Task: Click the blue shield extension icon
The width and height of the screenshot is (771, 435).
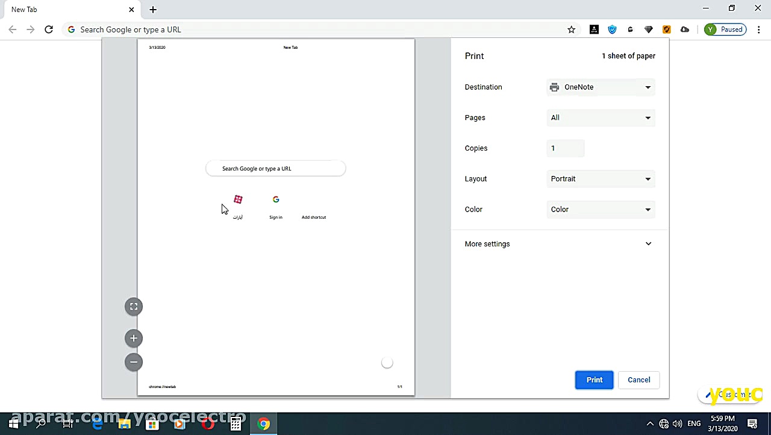Action: point(612,29)
